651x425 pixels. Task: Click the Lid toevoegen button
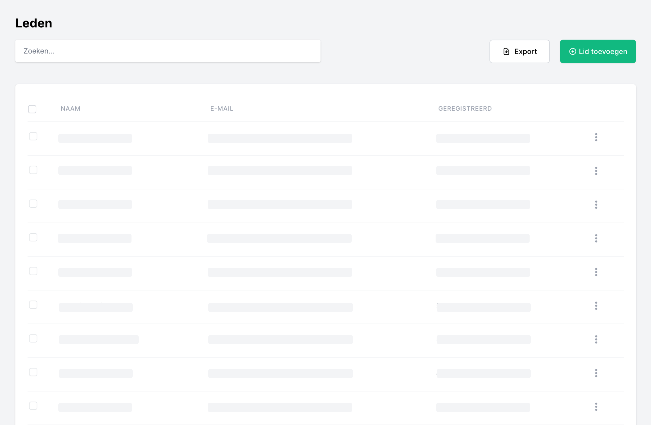(x=598, y=51)
